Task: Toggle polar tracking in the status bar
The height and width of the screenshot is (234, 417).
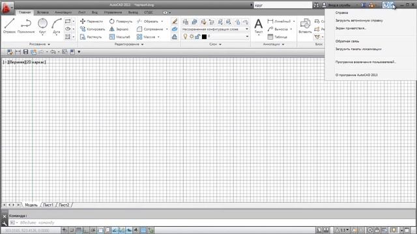Action: click(x=93, y=230)
